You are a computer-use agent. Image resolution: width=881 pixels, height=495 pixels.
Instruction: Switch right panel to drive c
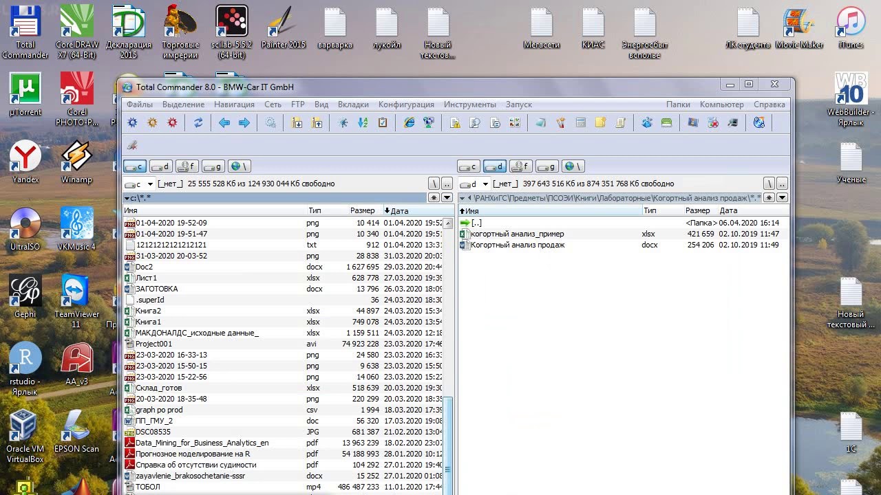[469, 166]
